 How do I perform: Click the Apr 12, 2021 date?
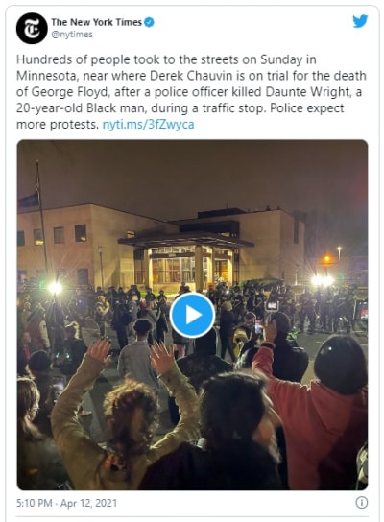(x=88, y=503)
